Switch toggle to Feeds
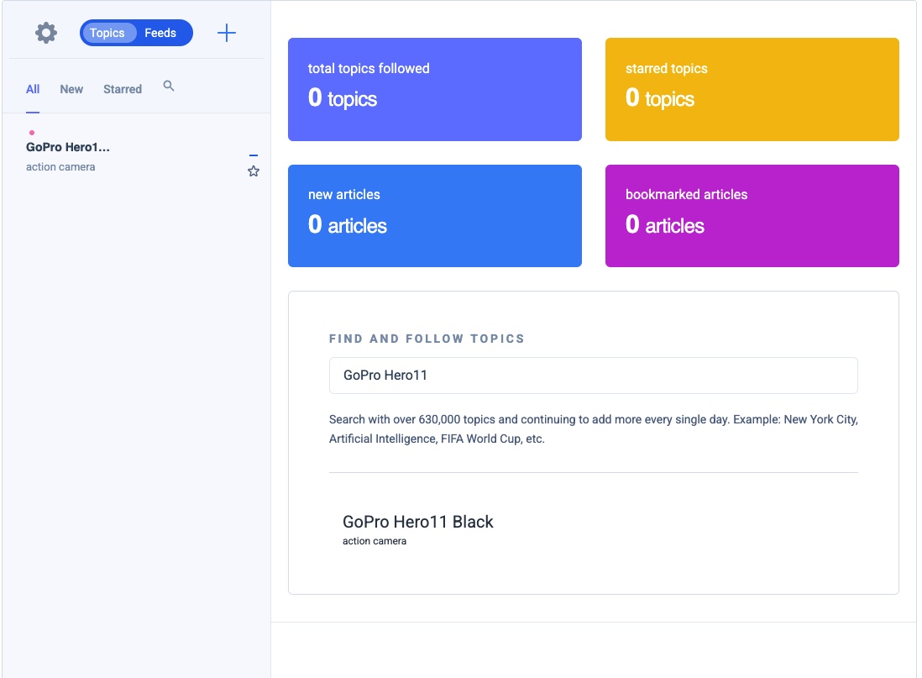Image resolution: width=922 pixels, height=678 pixels. [x=160, y=33]
